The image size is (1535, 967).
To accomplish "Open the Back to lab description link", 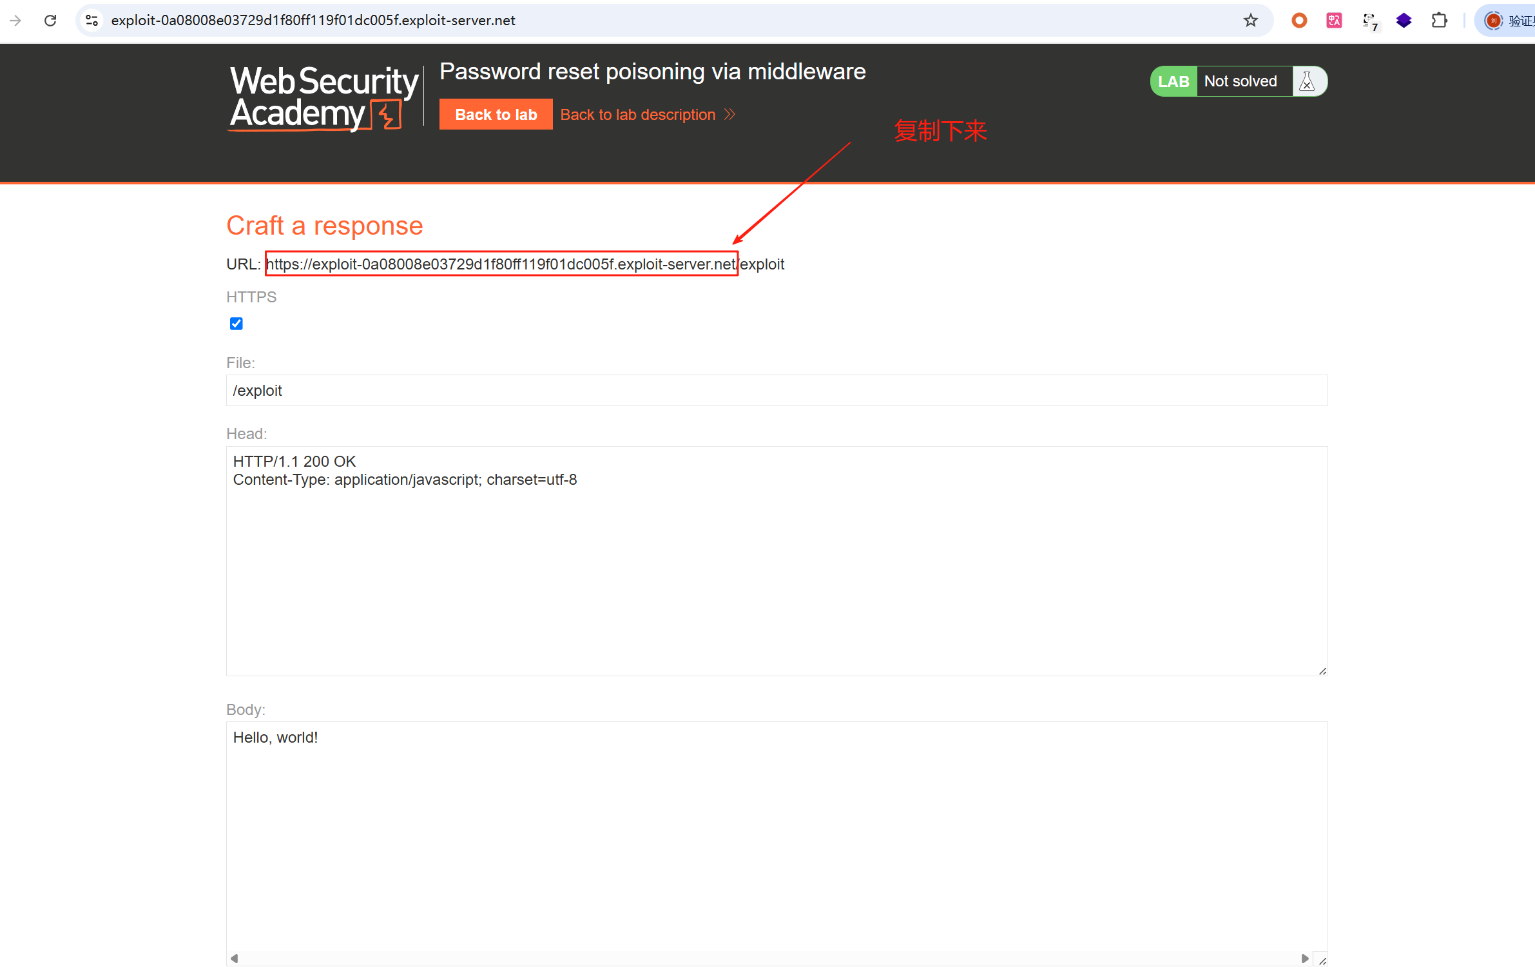I will pos(637,115).
